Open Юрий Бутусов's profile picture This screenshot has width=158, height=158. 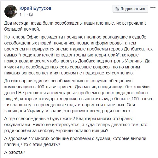point(11,11)
